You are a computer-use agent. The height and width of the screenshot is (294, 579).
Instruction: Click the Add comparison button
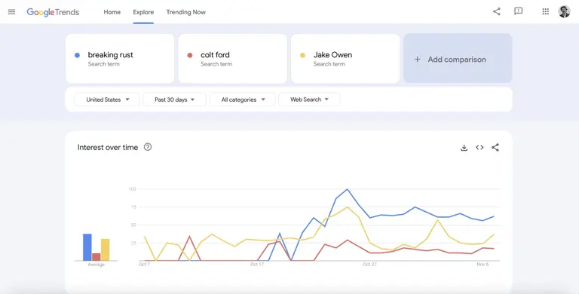(x=458, y=59)
